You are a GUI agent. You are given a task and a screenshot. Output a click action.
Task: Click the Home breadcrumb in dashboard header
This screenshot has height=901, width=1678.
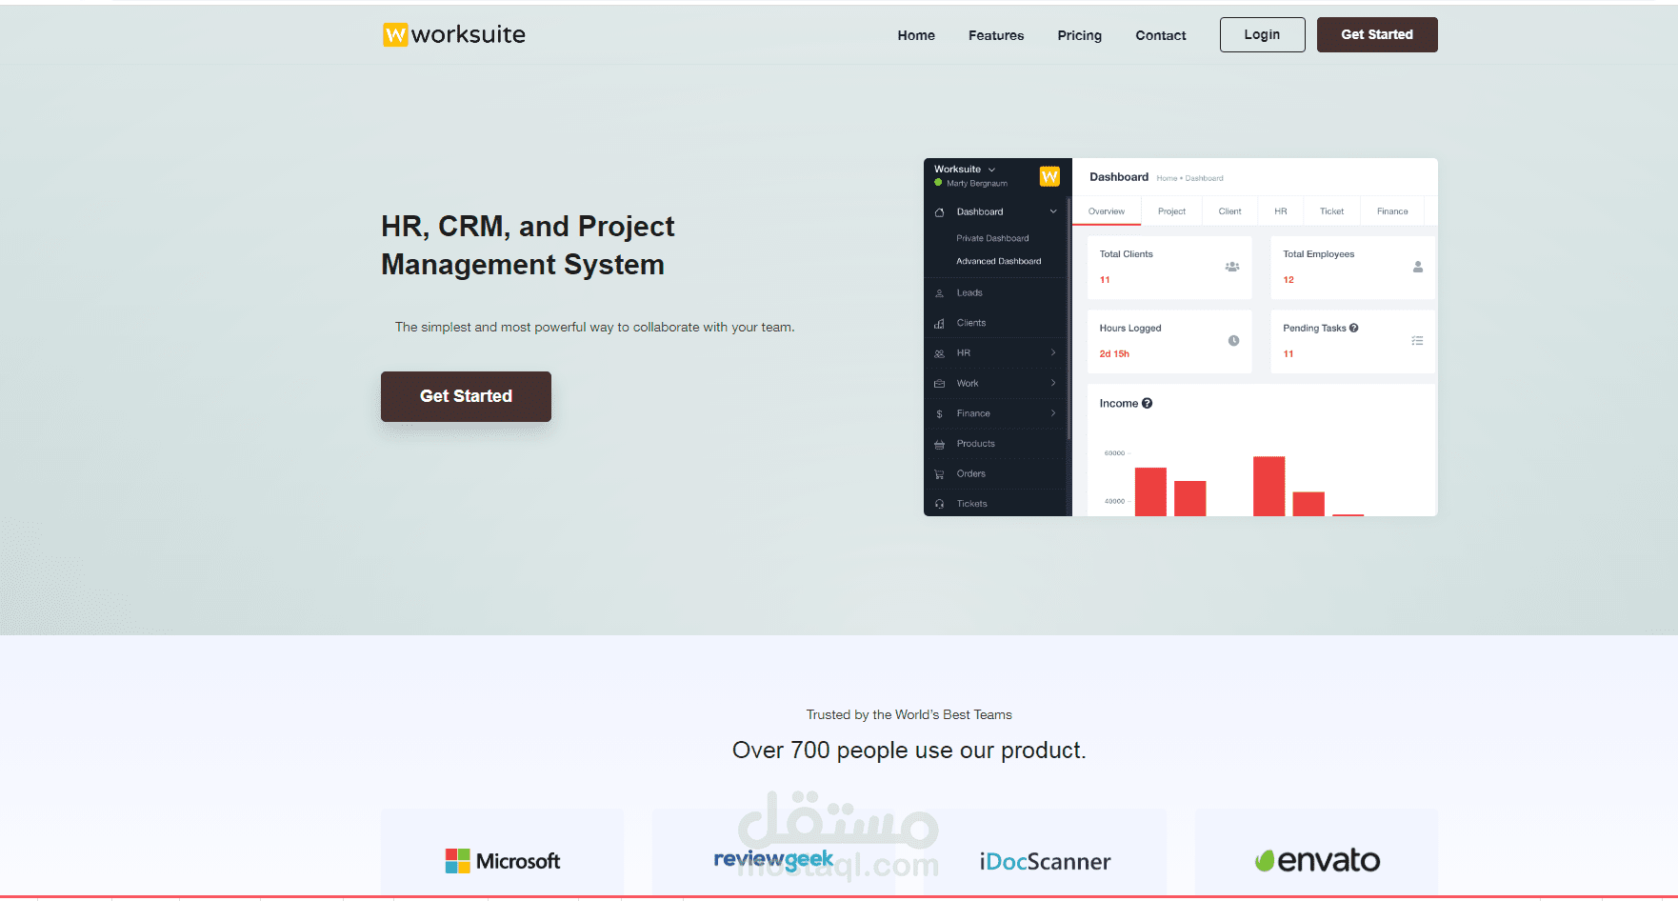[1167, 178]
